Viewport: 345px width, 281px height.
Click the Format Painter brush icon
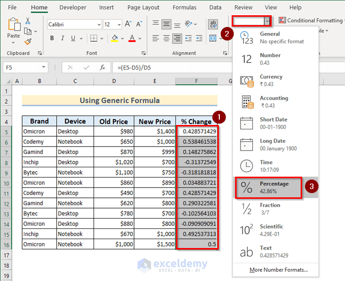pos(28,41)
